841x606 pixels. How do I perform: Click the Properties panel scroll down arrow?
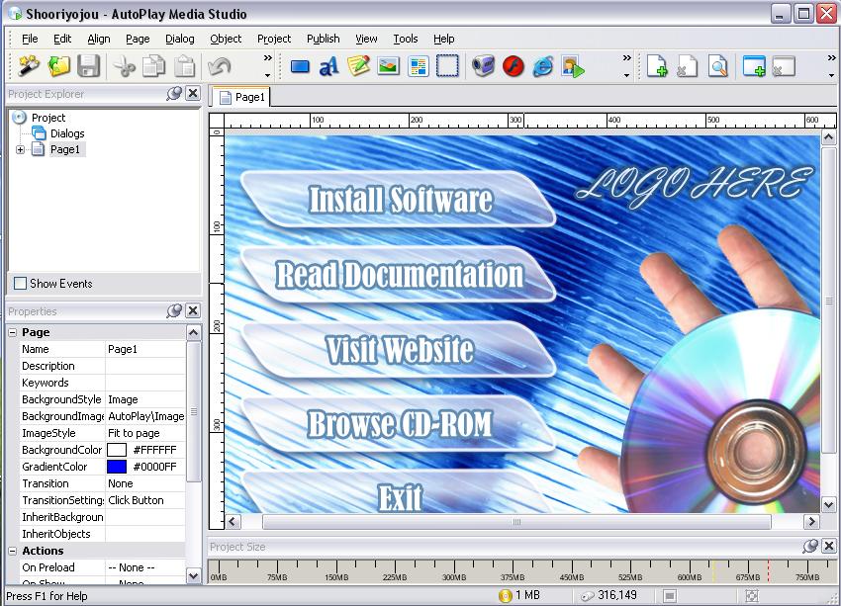point(193,576)
